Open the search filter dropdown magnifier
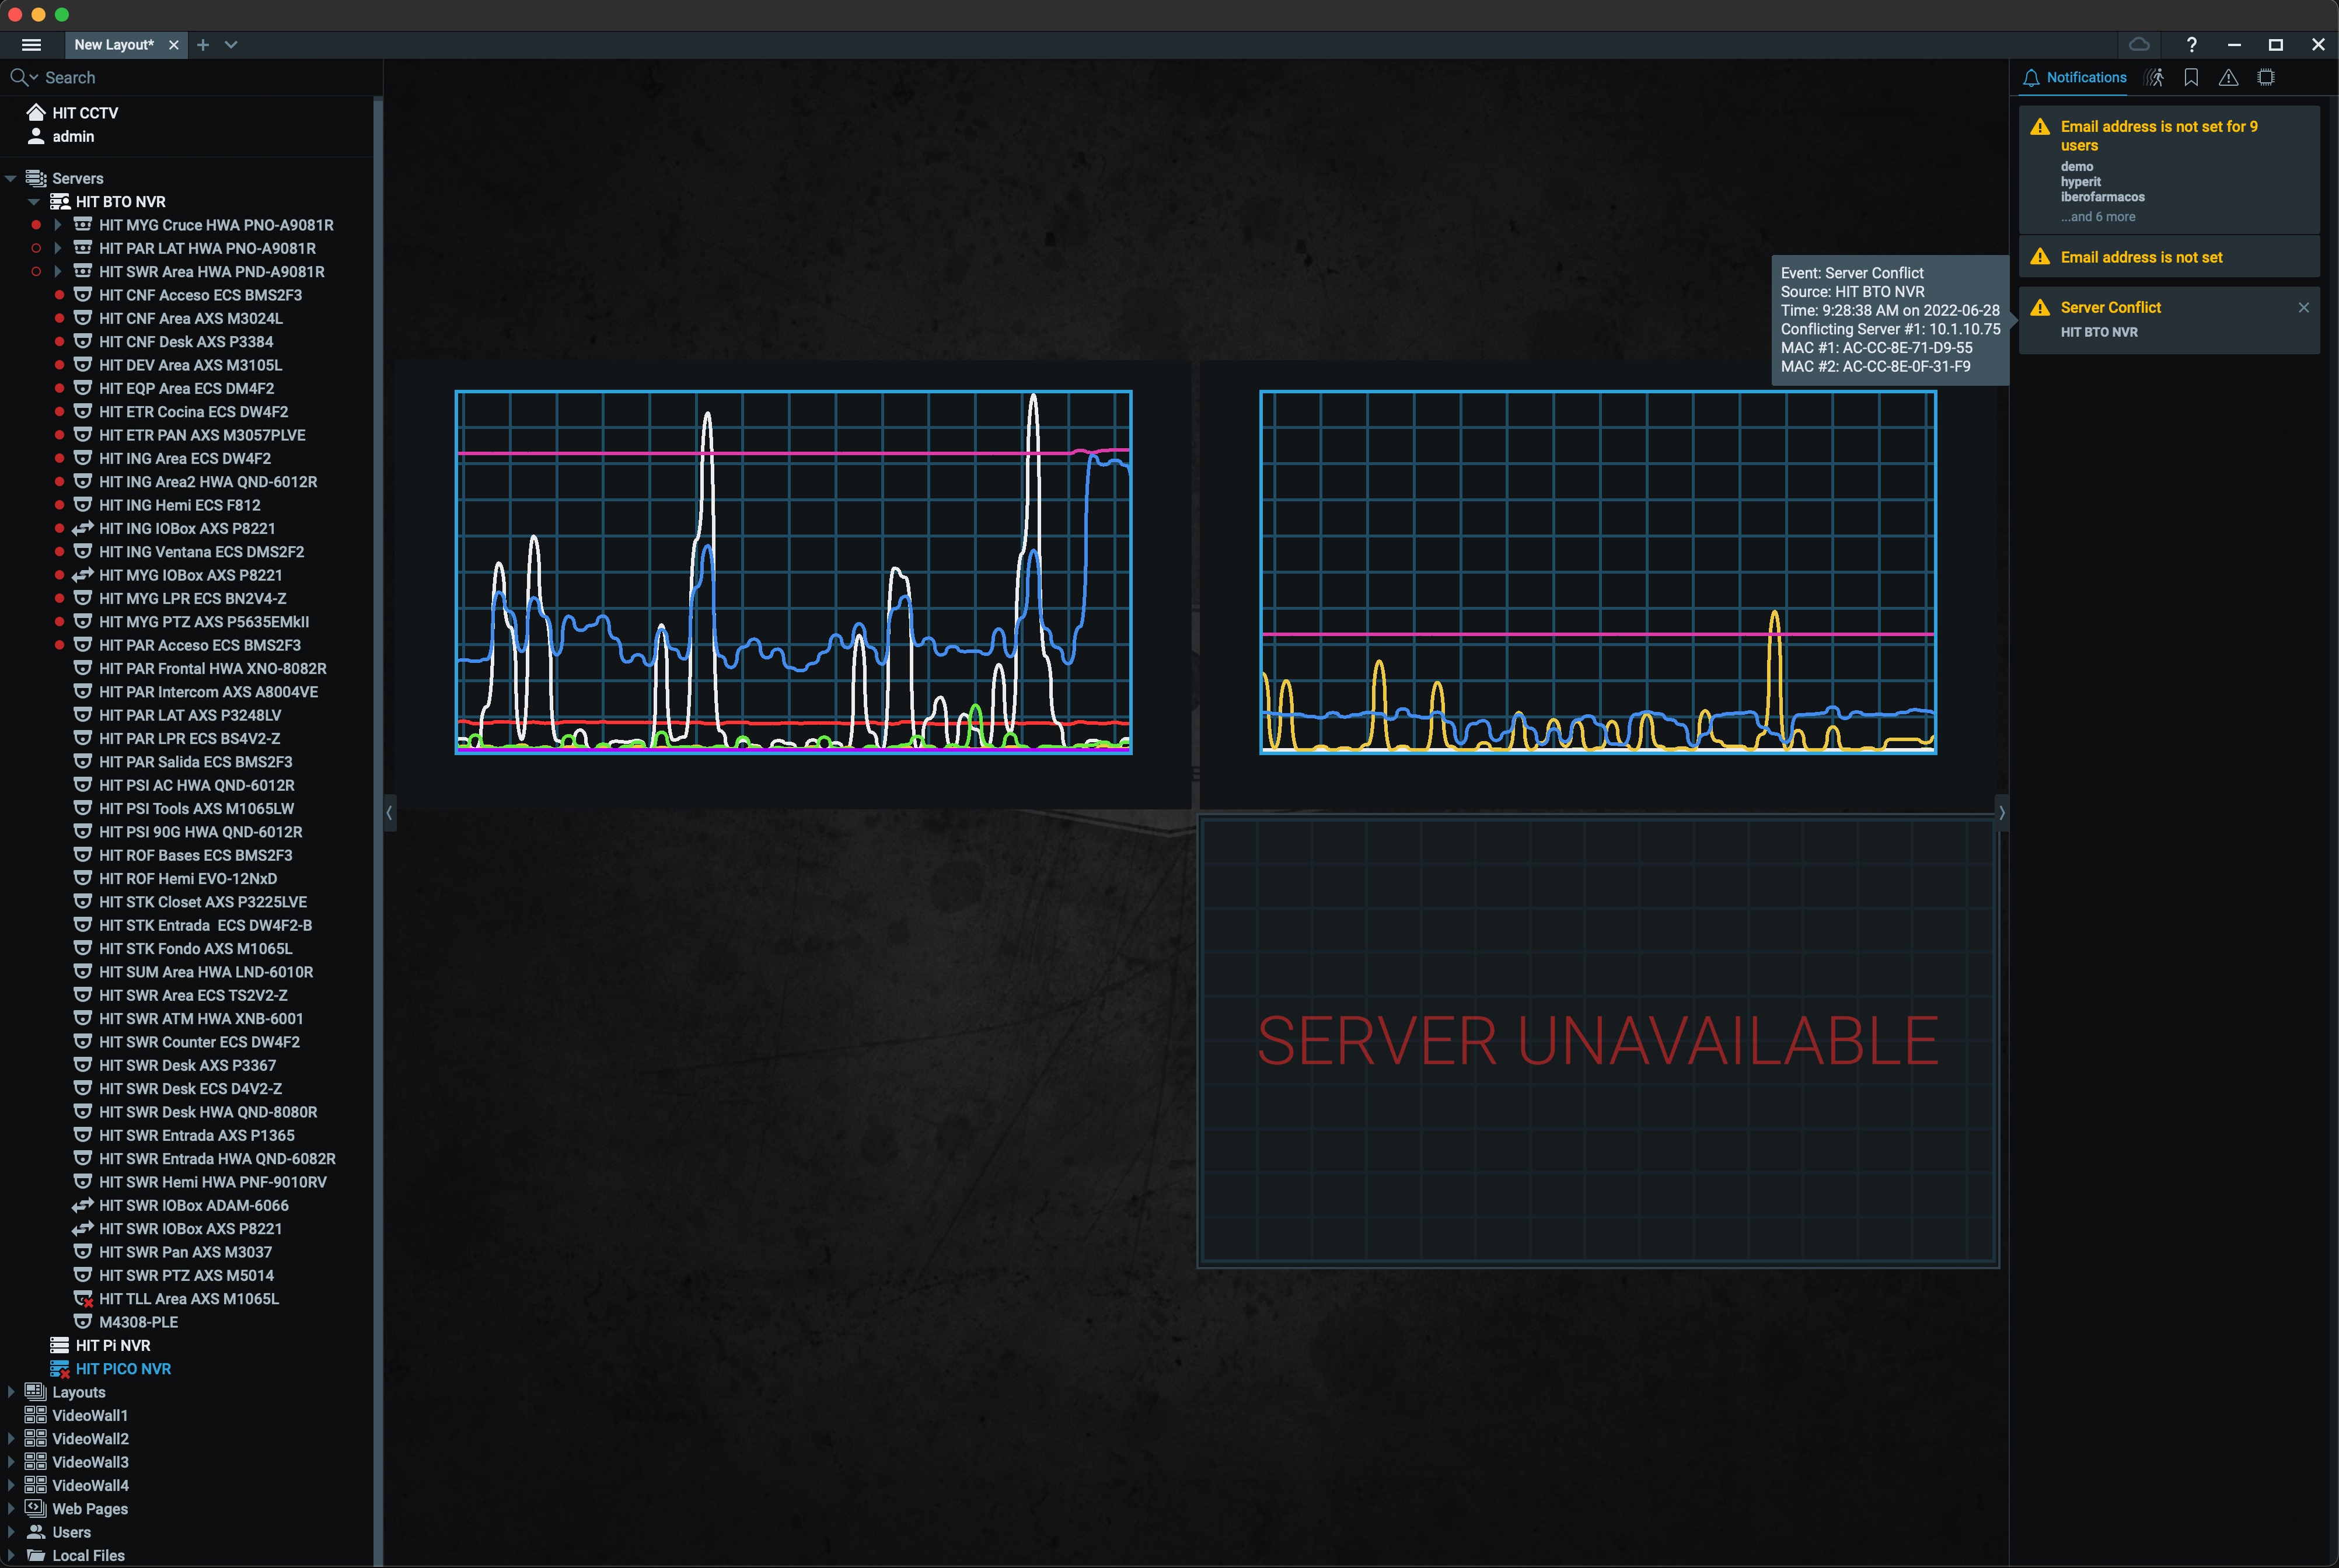Image resolution: width=2339 pixels, height=1568 pixels. click(x=23, y=78)
